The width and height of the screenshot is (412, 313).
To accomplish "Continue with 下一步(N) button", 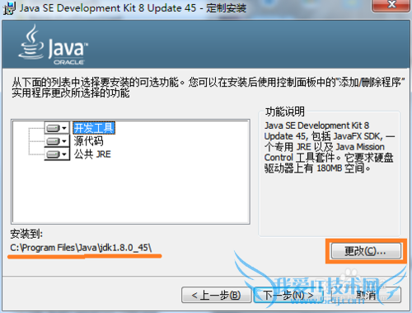I will (288, 295).
